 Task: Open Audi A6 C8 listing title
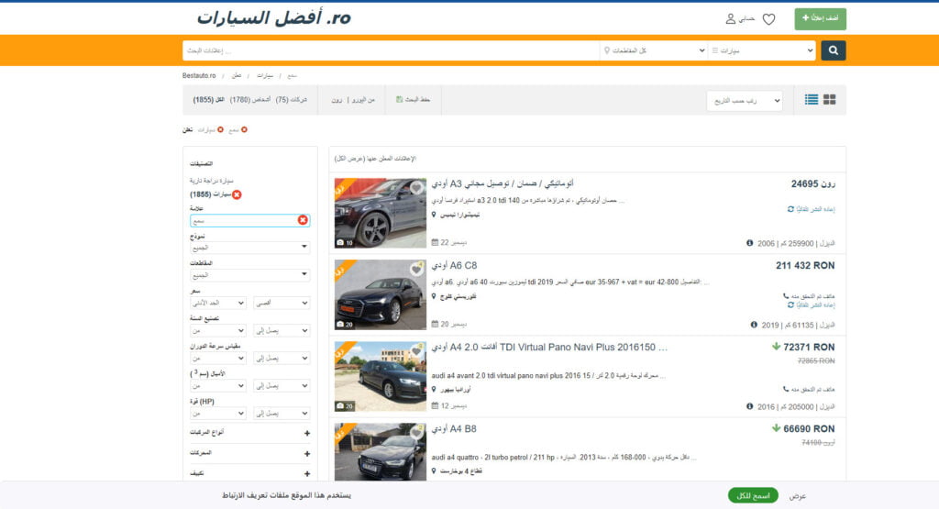tap(454, 265)
